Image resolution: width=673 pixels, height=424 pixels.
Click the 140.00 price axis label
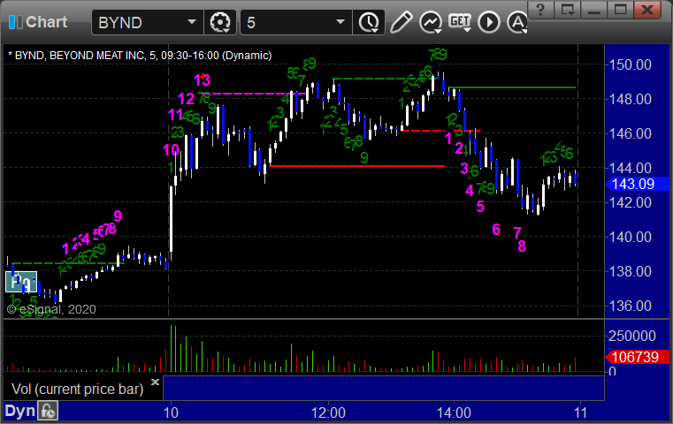pos(630,237)
